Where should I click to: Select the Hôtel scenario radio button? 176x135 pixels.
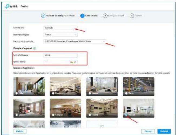pos(16,93)
